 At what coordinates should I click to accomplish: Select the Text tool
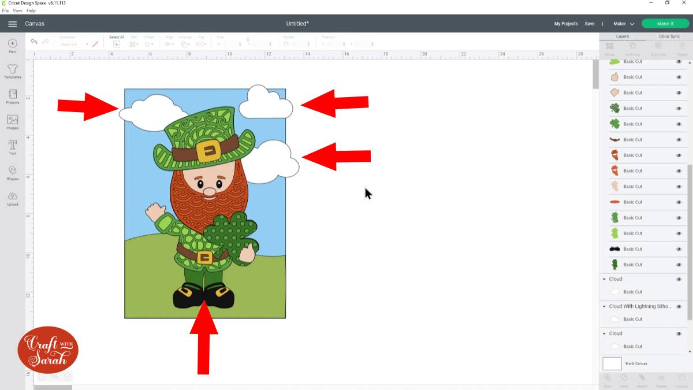pos(12,147)
